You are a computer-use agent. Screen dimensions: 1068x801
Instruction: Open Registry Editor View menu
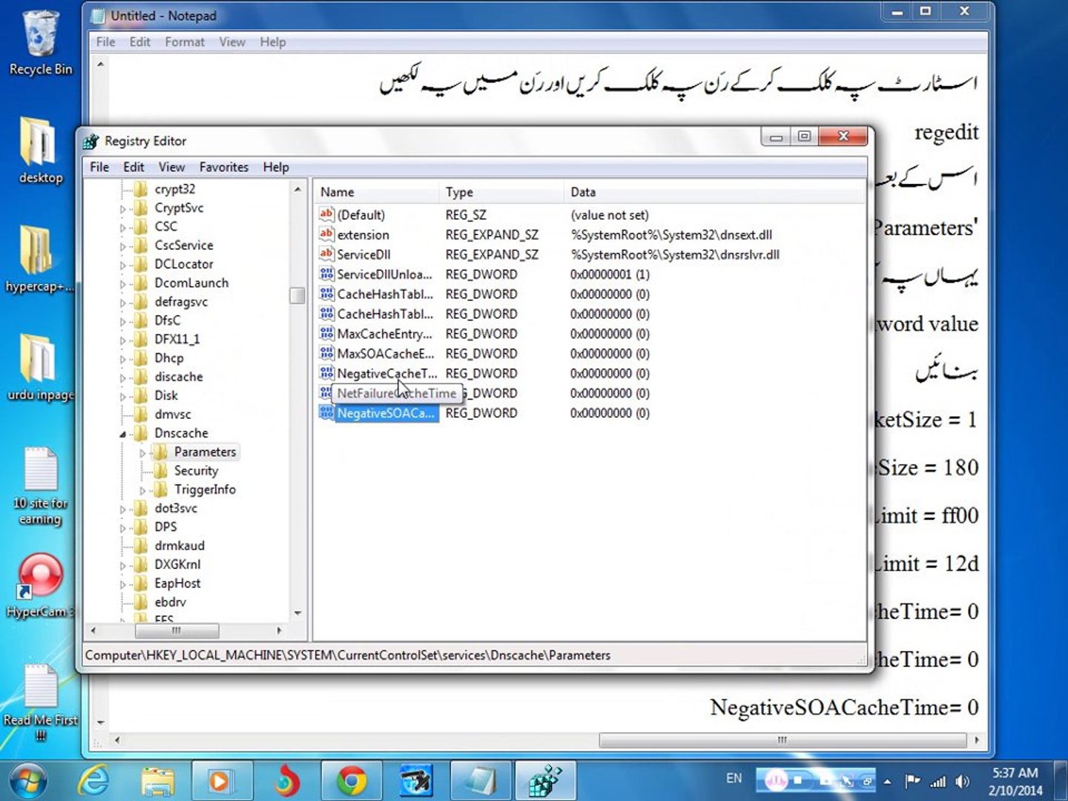click(x=171, y=167)
